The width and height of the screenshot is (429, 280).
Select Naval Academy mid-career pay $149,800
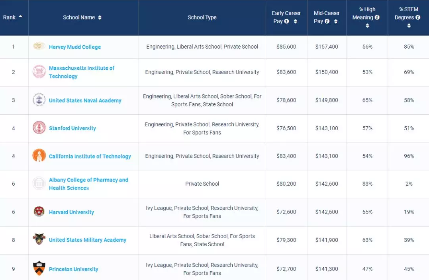(327, 100)
